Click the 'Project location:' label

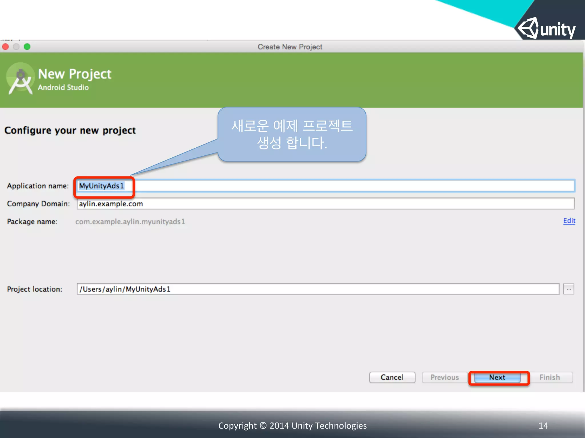[35, 289]
